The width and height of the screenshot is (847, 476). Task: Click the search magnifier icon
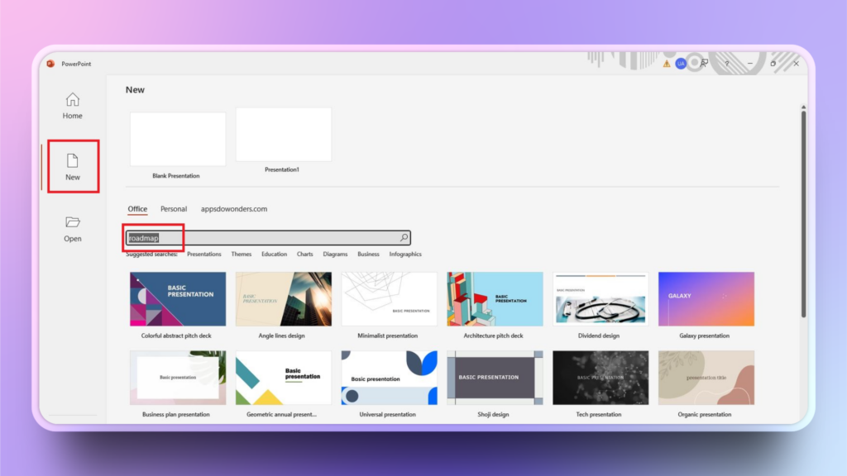[404, 238]
